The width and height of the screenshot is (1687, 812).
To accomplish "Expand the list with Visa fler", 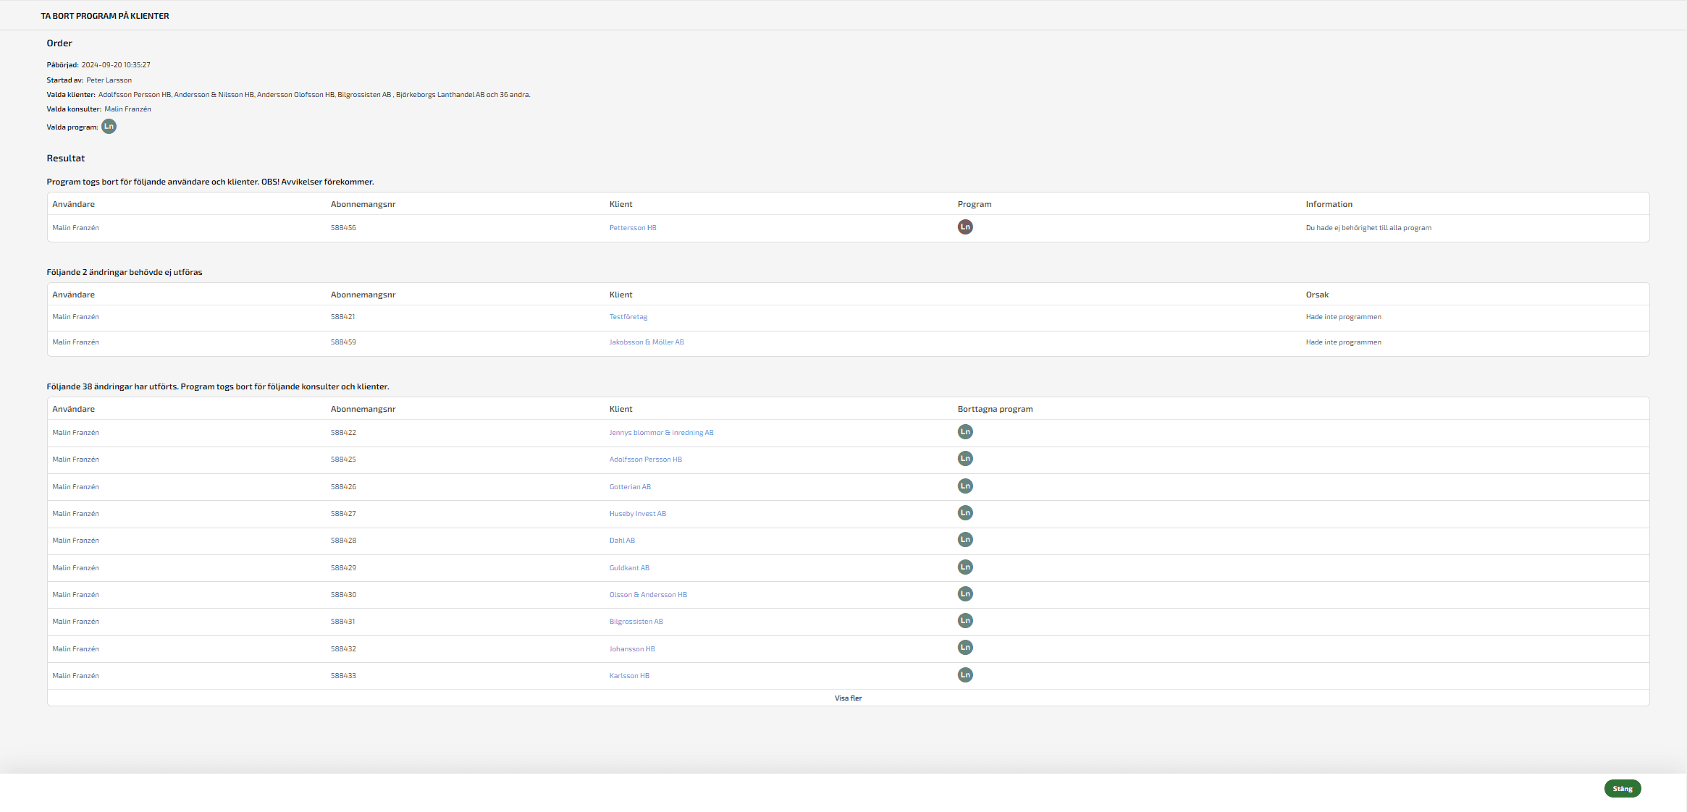I will pyautogui.click(x=848, y=698).
